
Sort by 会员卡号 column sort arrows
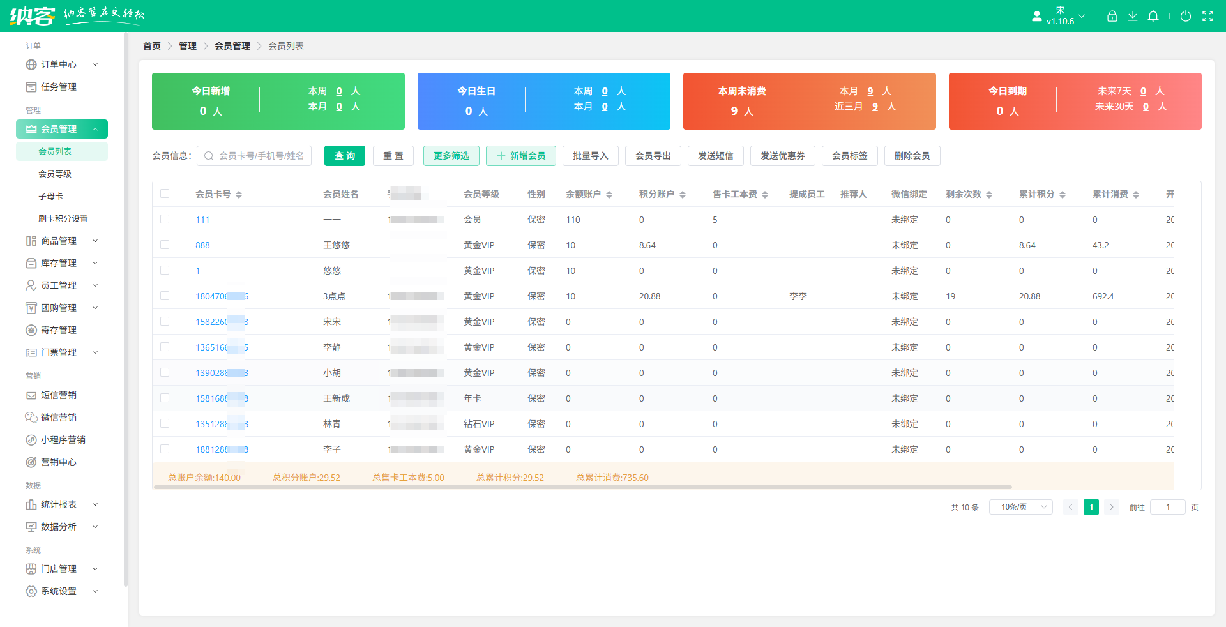pos(239,195)
